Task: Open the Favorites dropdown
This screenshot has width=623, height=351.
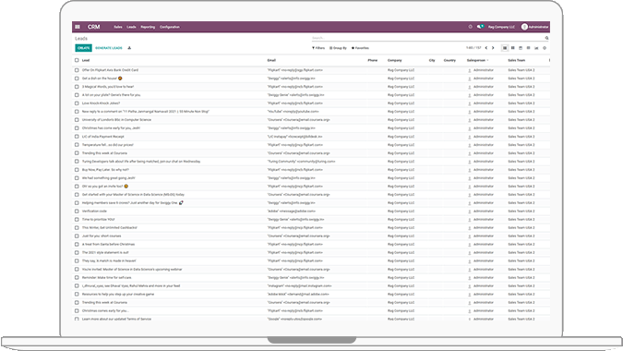Action: point(360,48)
